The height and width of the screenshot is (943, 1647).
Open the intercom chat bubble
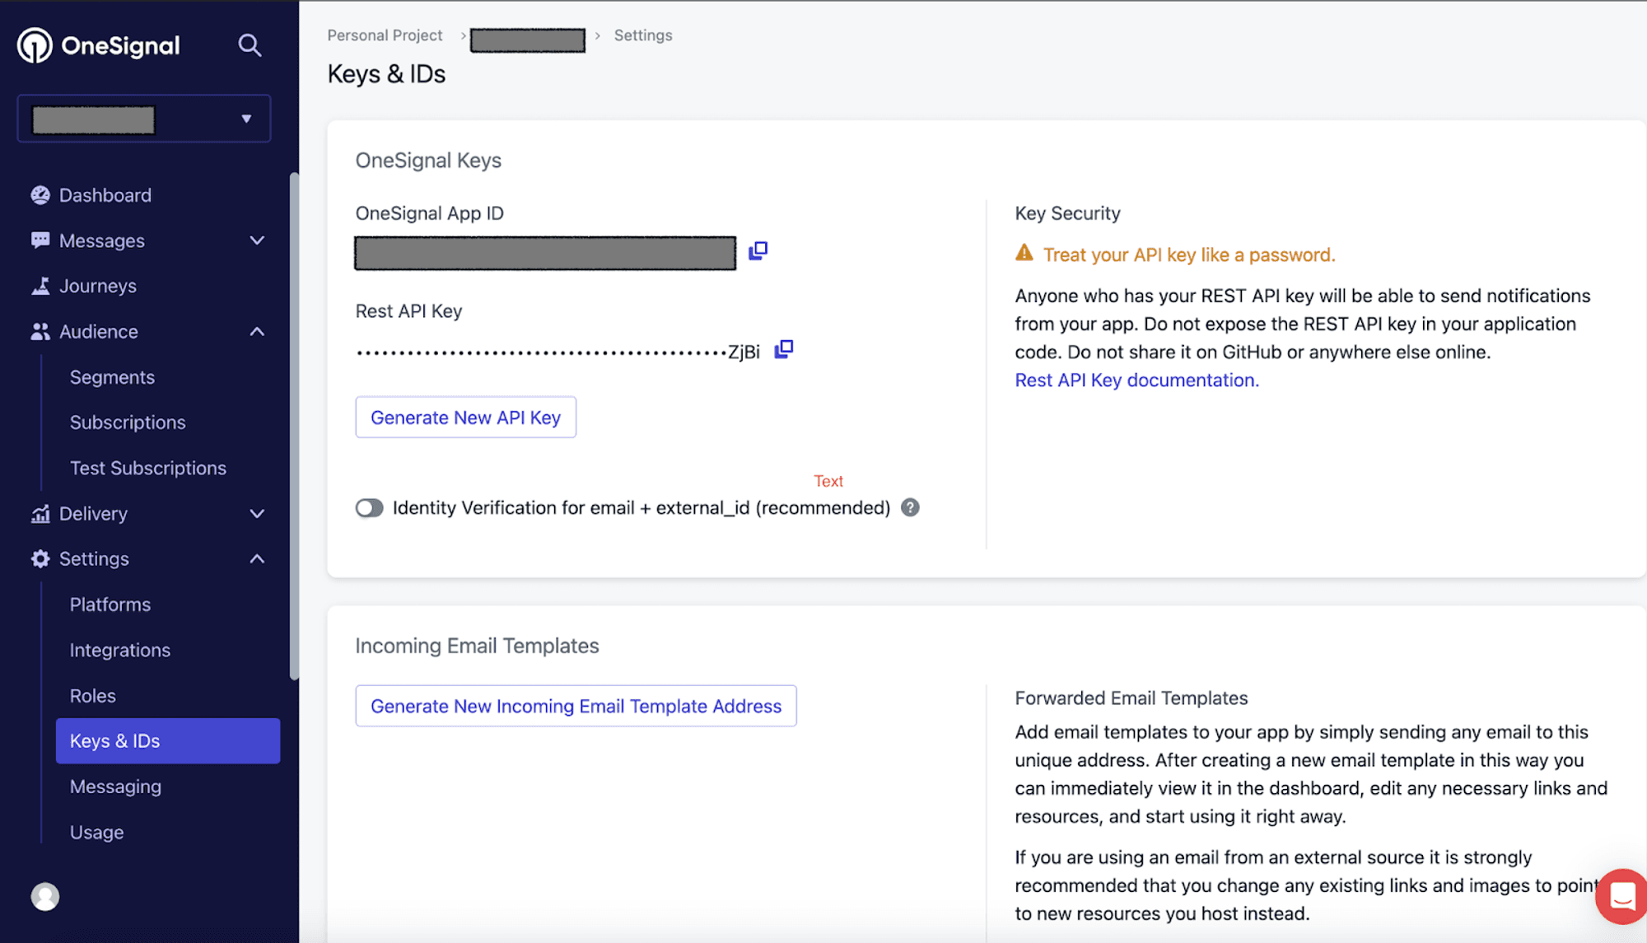click(1621, 896)
